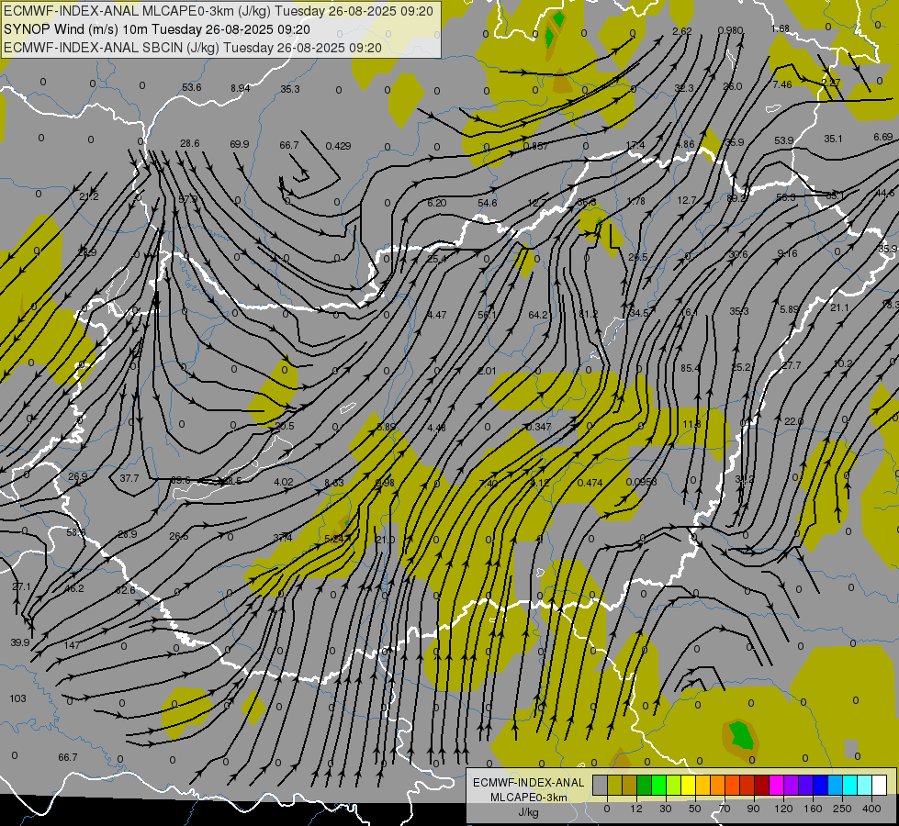
Task: Click the legend tick label "90"
Action: coord(753,809)
